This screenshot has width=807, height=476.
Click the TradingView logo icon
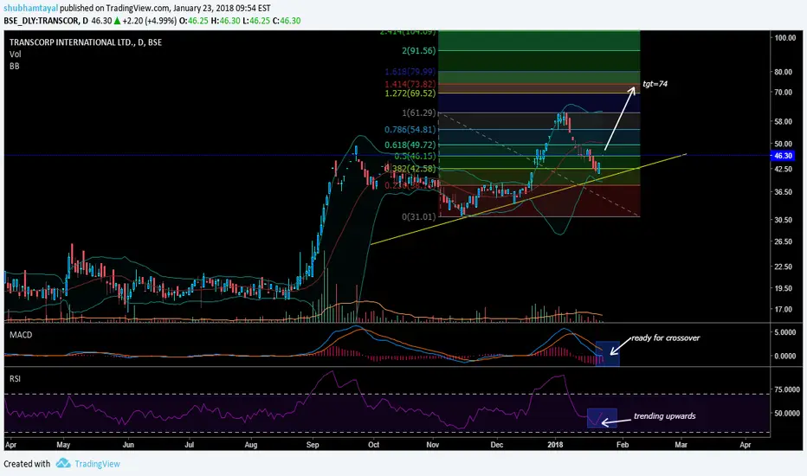[63, 463]
